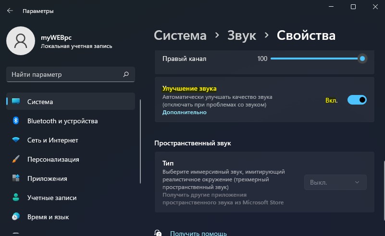Click myWEBpc account name
This screenshot has width=385, height=236.
coord(56,37)
